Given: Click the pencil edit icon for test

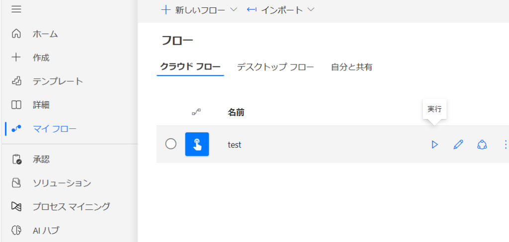Looking at the screenshot, I should point(458,144).
